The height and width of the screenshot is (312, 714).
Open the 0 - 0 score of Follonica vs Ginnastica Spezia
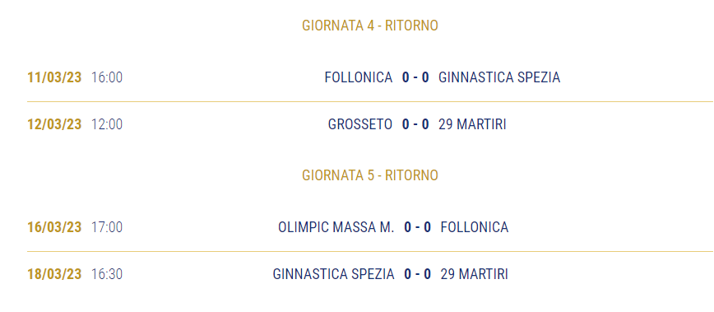click(x=415, y=77)
